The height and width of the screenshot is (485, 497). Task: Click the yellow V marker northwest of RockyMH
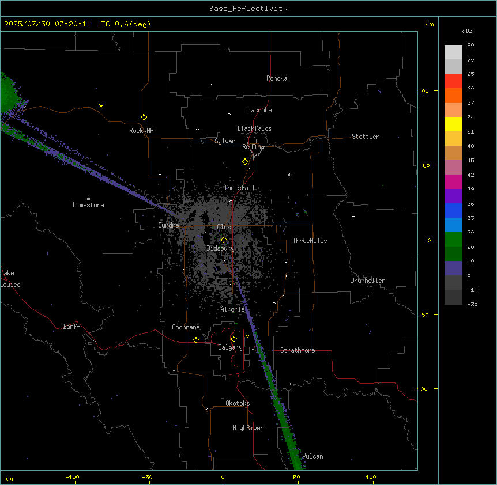pos(101,106)
